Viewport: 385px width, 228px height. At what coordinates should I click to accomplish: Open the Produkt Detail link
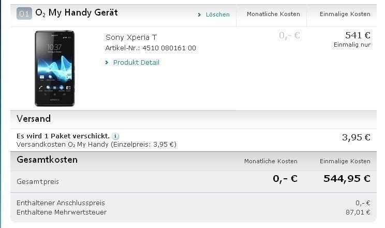click(136, 63)
